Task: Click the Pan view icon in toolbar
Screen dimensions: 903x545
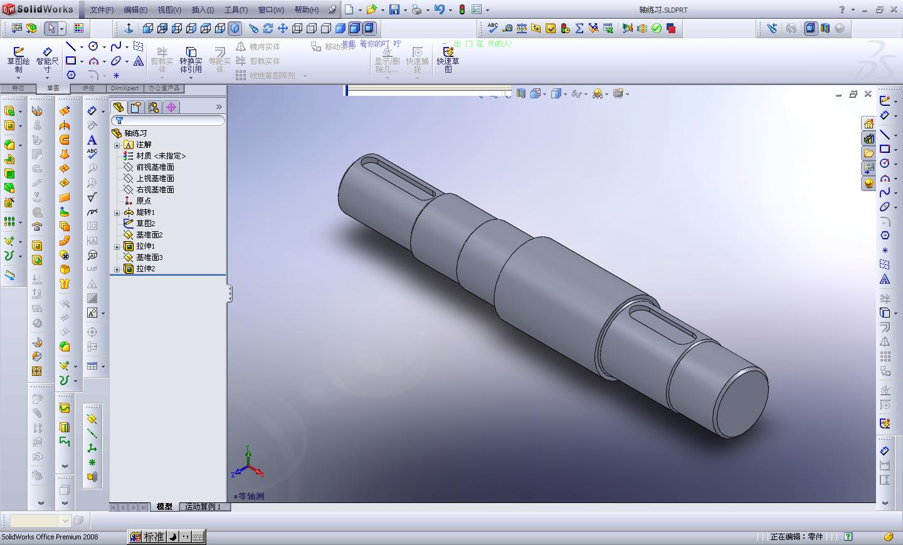Action: (x=282, y=28)
